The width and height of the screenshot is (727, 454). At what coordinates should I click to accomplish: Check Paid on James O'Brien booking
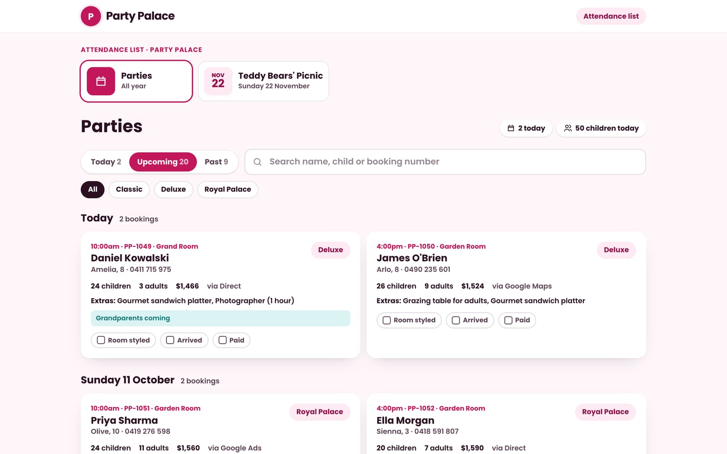coord(517,321)
